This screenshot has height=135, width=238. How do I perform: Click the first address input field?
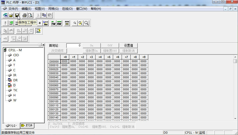[74, 45]
